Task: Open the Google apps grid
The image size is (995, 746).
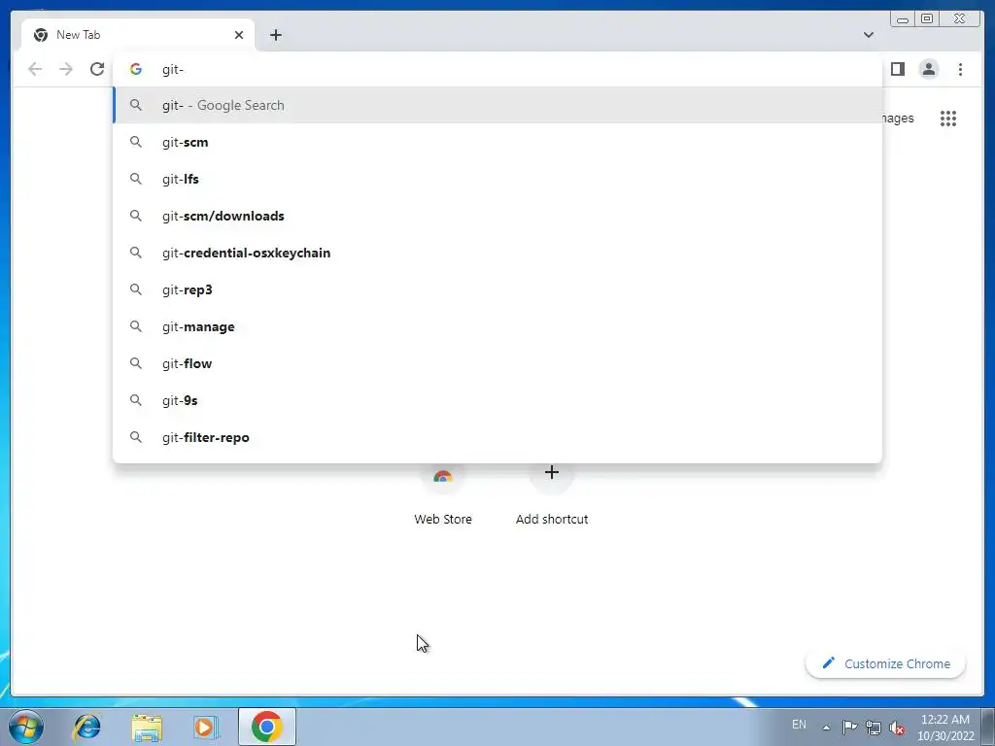Action: point(948,119)
